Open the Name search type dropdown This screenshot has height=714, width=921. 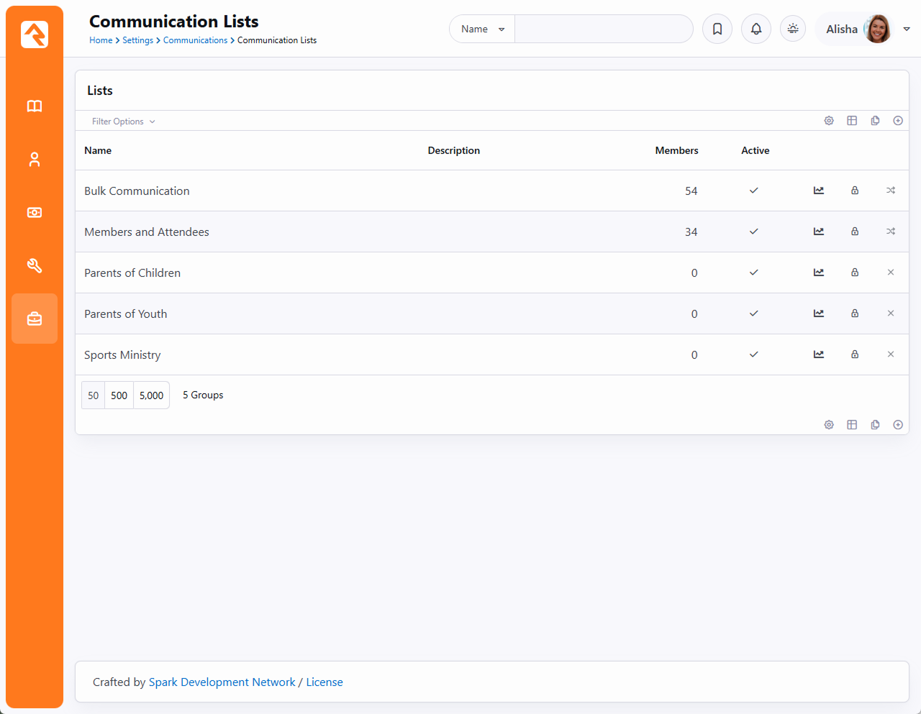482,29
